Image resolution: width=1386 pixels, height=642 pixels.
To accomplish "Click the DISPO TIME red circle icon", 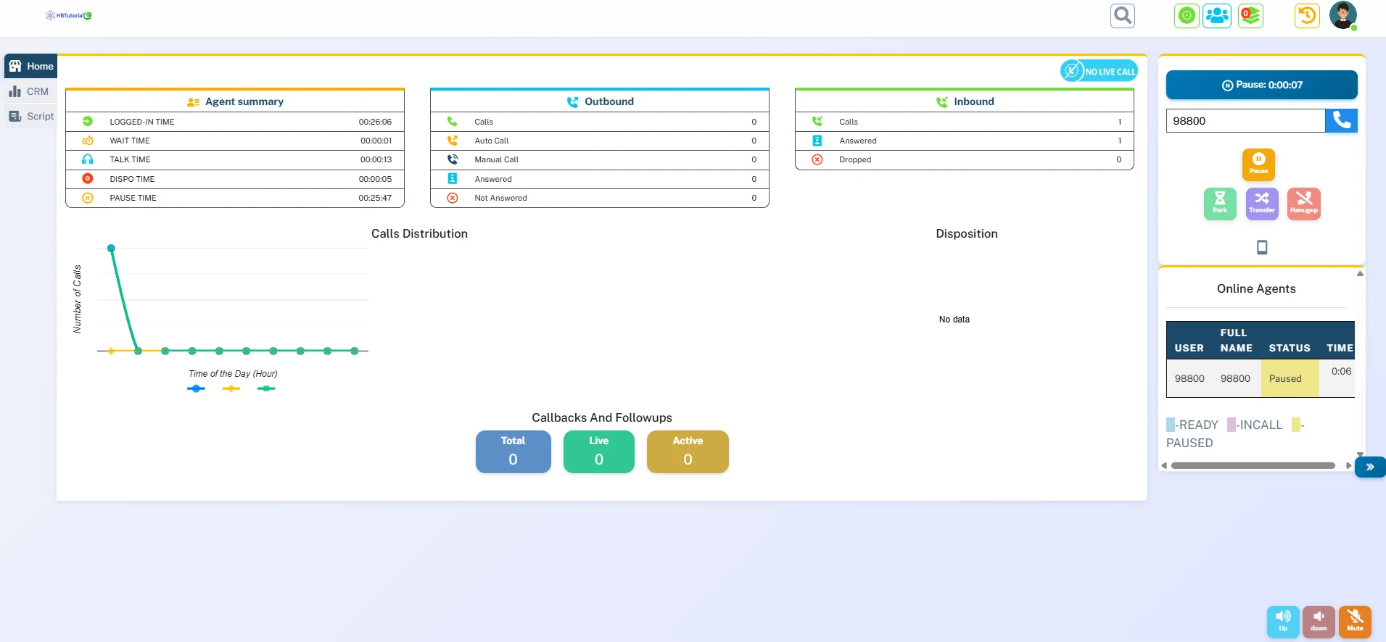I will click(88, 178).
